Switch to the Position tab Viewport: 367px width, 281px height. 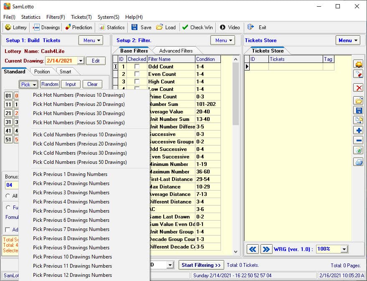pos(42,72)
